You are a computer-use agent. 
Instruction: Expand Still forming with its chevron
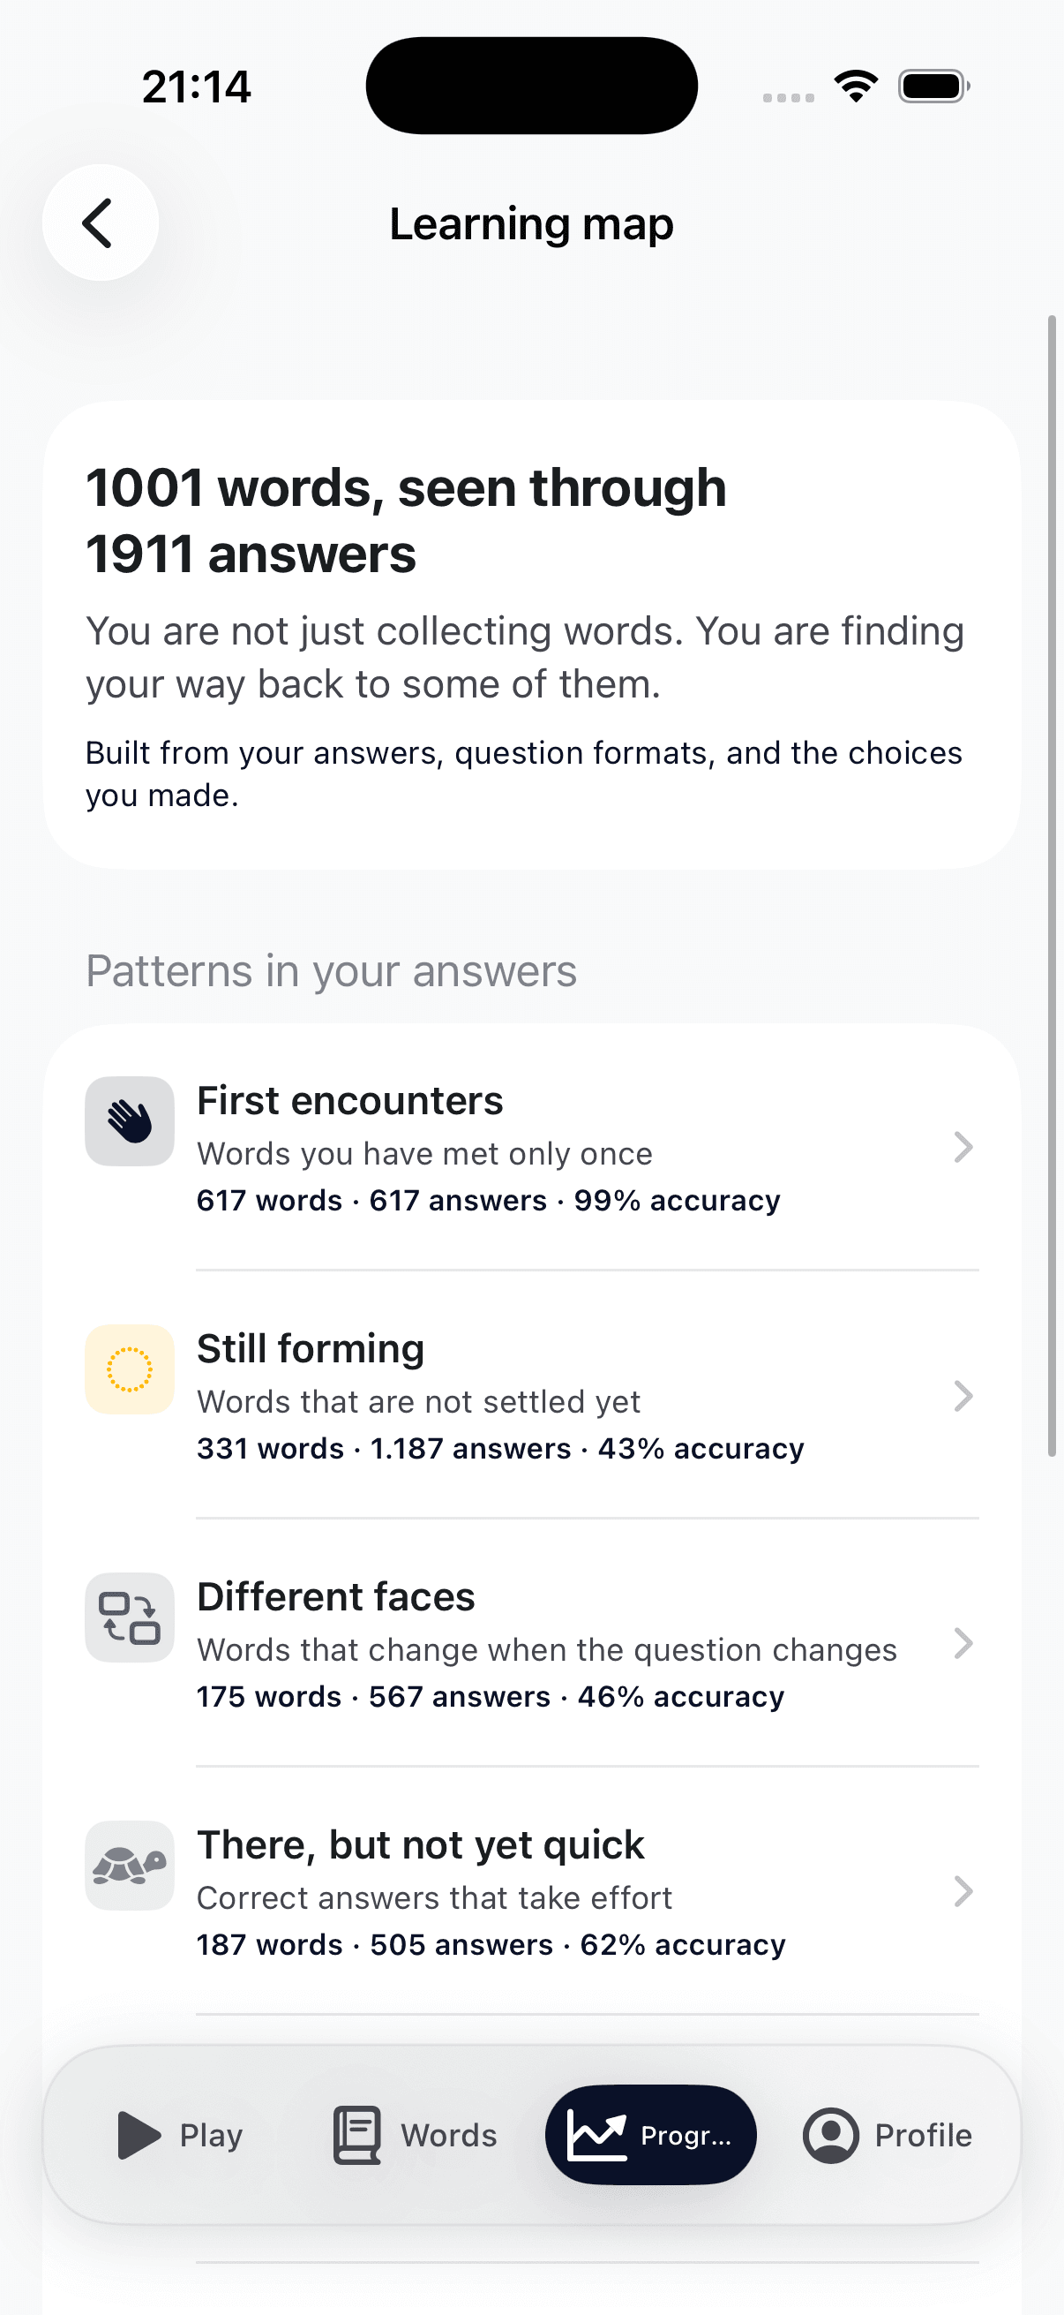963,1396
